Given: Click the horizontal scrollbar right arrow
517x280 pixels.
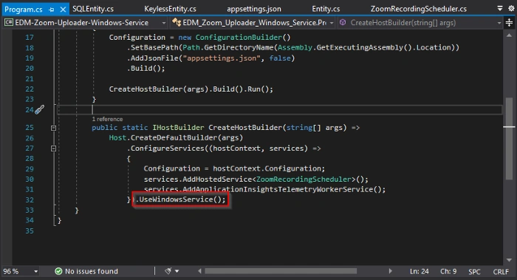Looking at the screenshot, I should (391, 271).
